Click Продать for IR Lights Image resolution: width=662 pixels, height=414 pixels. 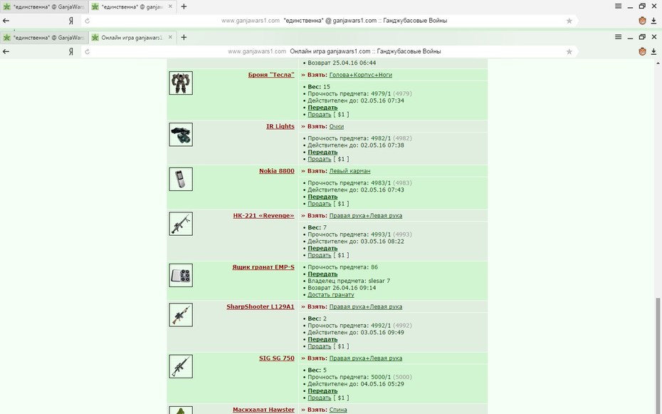click(319, 160)
